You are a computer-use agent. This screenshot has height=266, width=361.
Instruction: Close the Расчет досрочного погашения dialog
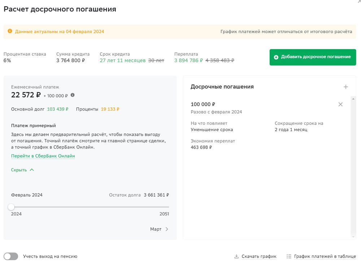point(359,1)
